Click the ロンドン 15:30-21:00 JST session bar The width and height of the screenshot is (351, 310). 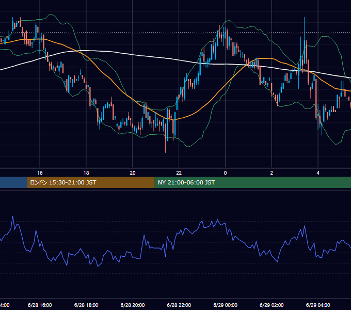[x=91, y=182]
